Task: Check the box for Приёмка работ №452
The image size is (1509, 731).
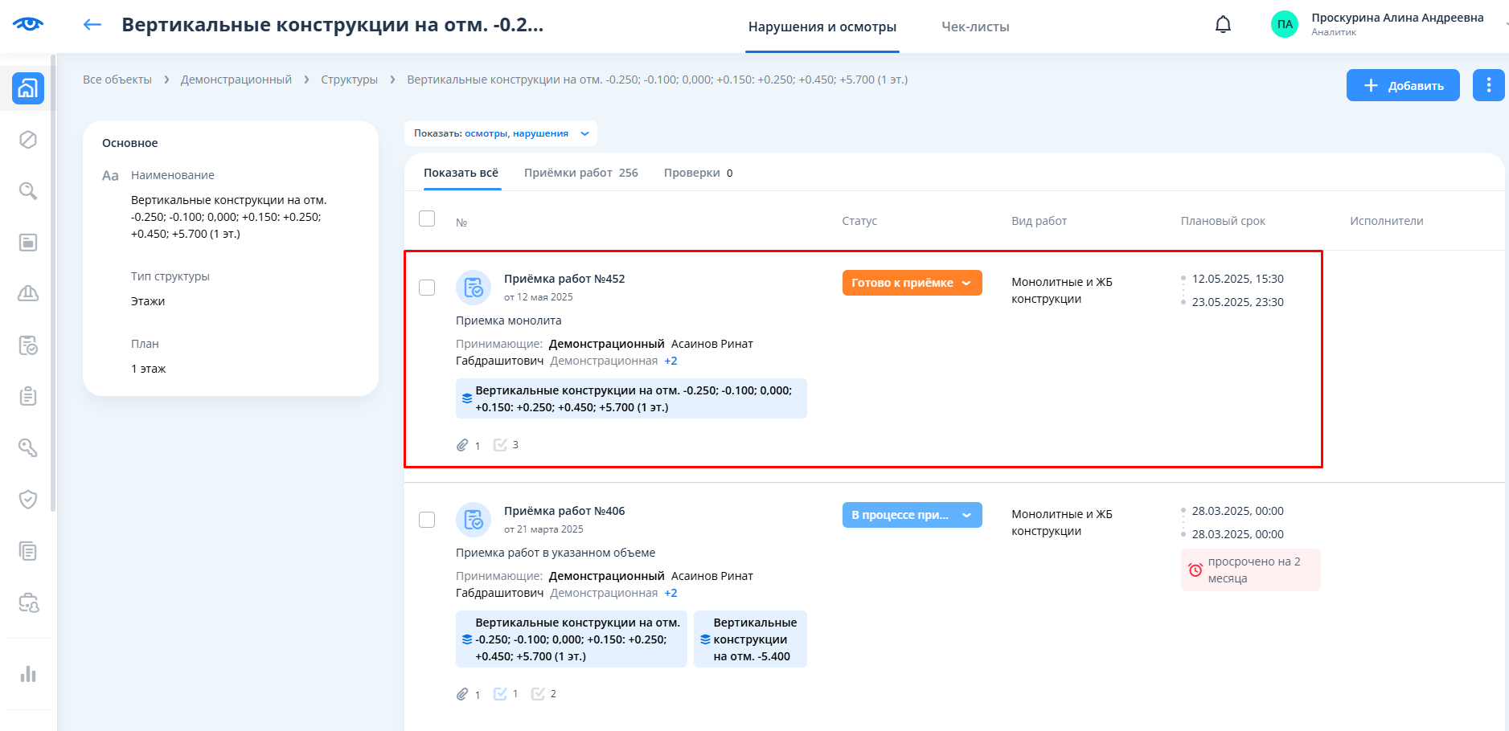Action: (427, 288)
